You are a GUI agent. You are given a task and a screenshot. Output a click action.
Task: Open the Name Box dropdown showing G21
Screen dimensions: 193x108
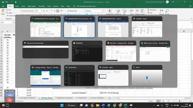(x=11, y=22)
